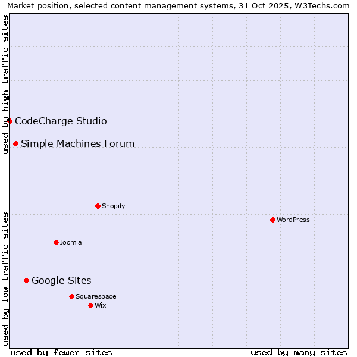Click the Wix red data point
Image resolution: width=357 pixels, height=357 pixels.
pyautogui.click(x=90, y=305)
